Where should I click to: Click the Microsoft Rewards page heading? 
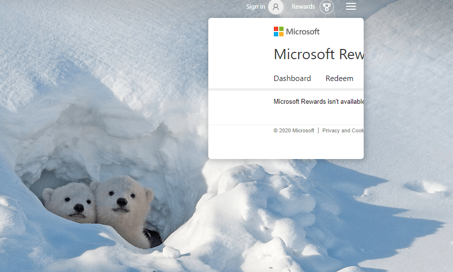click(x=319, y=54)
